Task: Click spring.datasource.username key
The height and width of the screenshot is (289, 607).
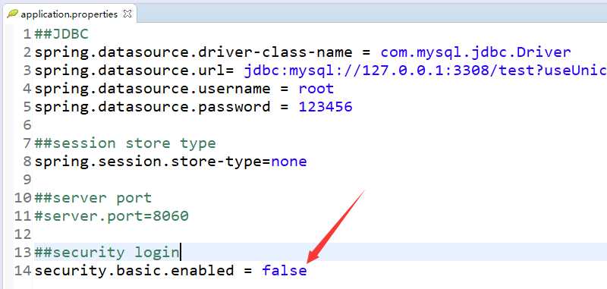Action: pyautogui.click(x=153, y=89)
